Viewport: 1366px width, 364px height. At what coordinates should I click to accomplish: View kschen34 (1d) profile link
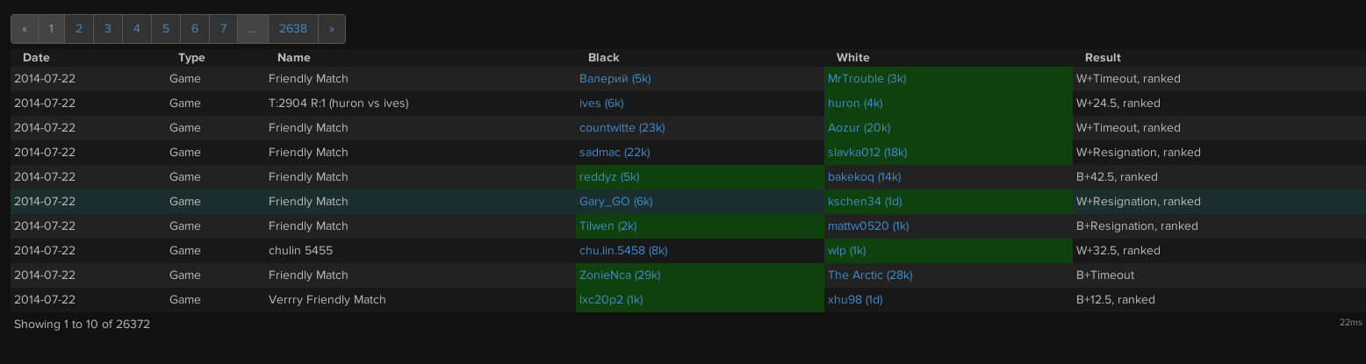(865, 202)
